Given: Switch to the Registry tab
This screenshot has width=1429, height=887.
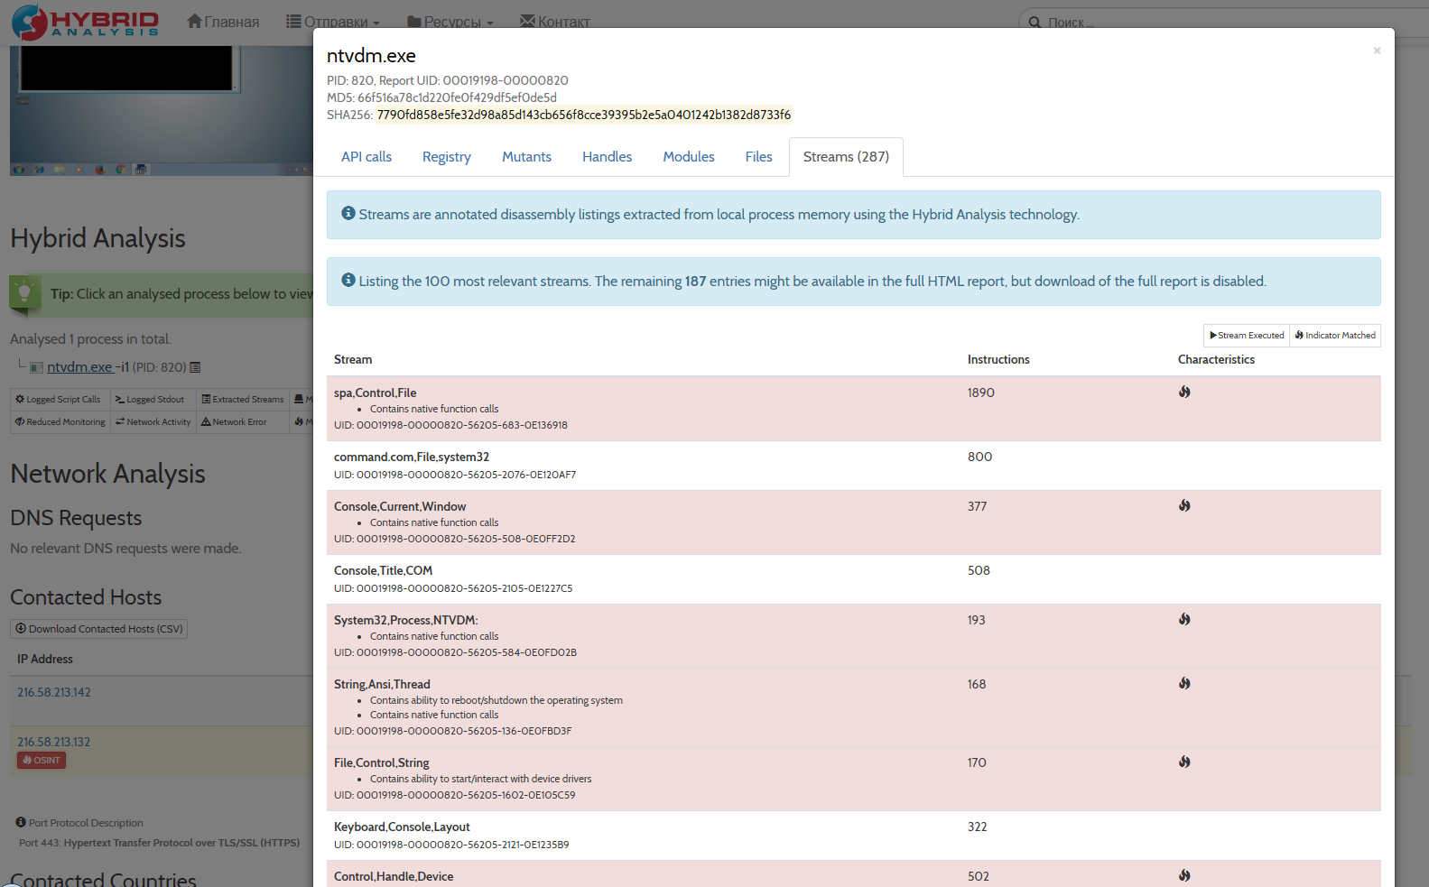Looking at the screenshot, I should pyautogui.click(x=447, y=157).
